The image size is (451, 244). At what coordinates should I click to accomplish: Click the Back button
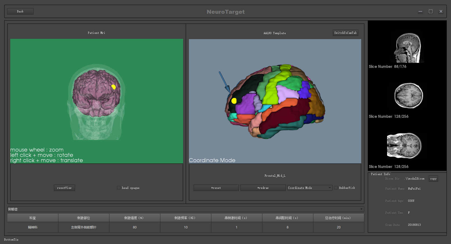[20, 11]
